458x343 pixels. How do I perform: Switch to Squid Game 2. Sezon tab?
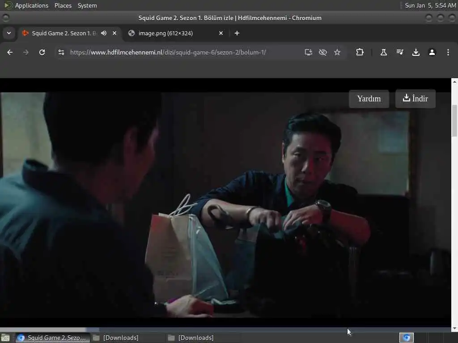(64, 33)
